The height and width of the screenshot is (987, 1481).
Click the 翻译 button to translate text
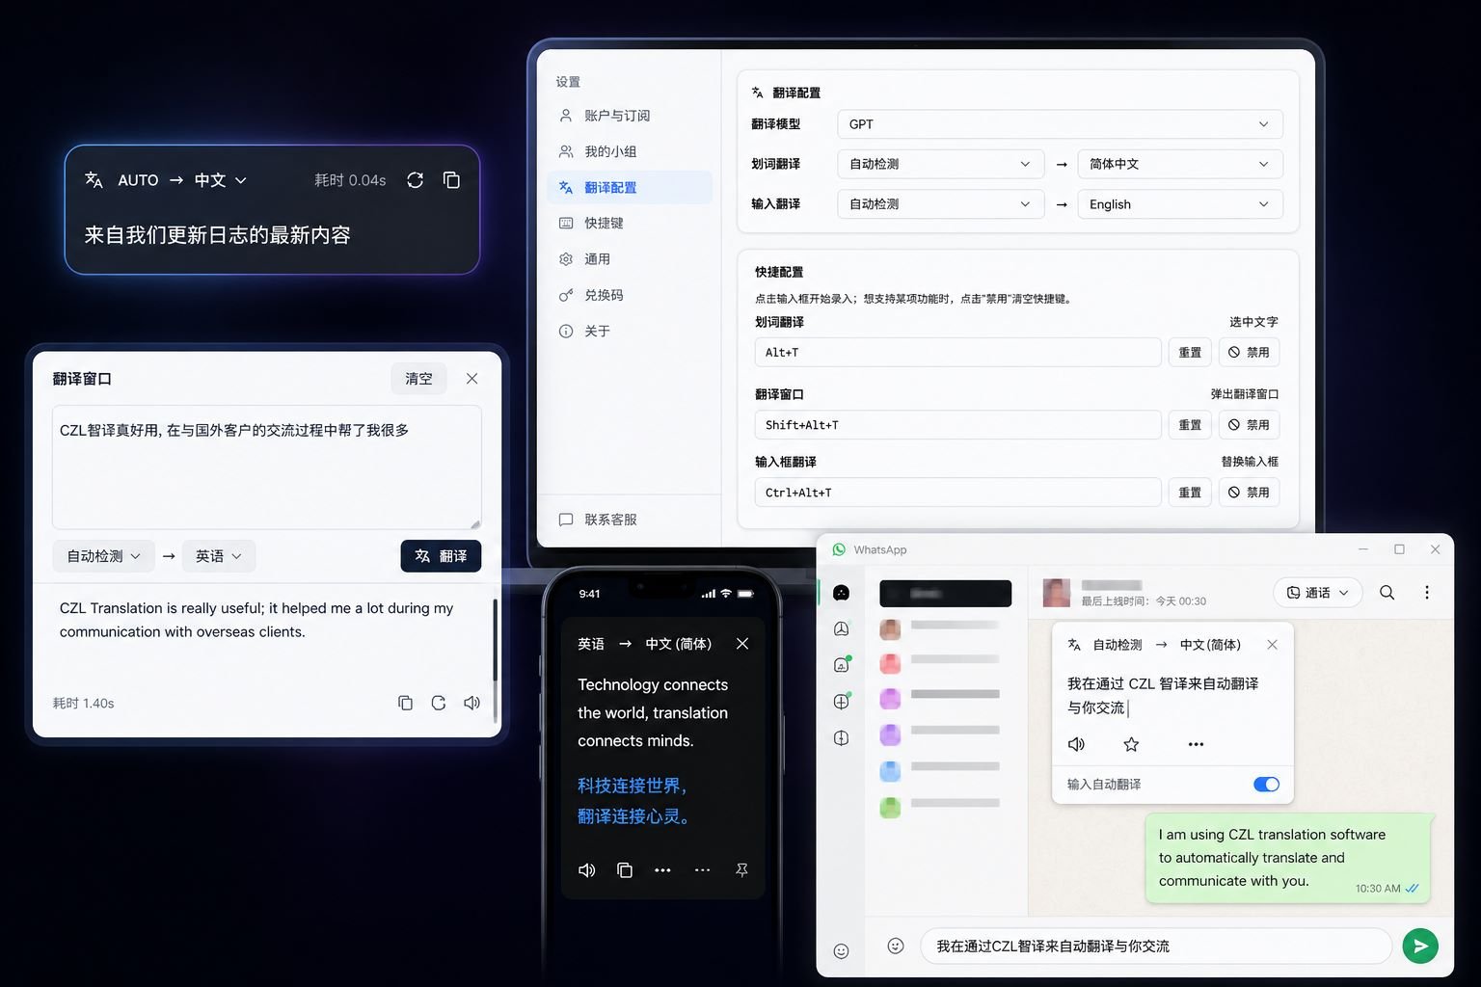pos(441,555)
